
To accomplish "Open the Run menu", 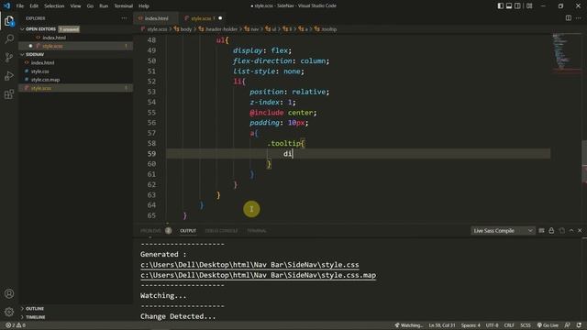I will tap(104, 6).
